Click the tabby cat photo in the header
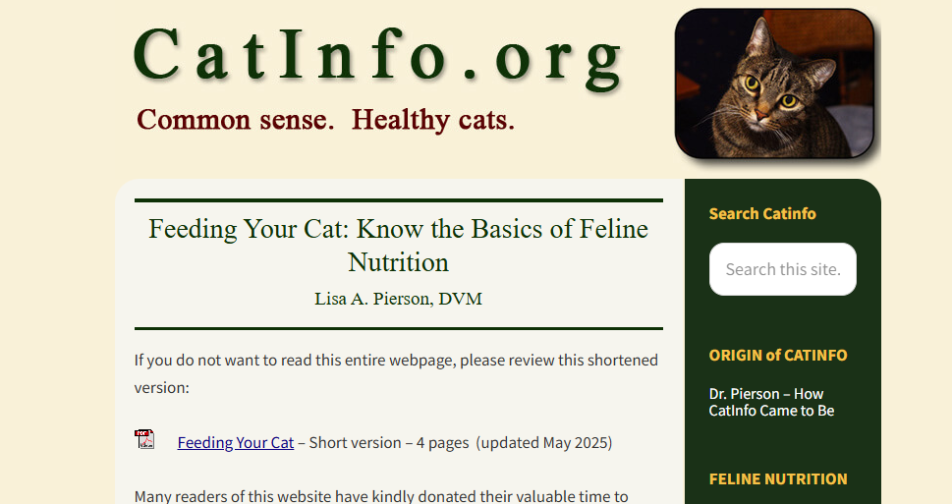 click(774, 84)
